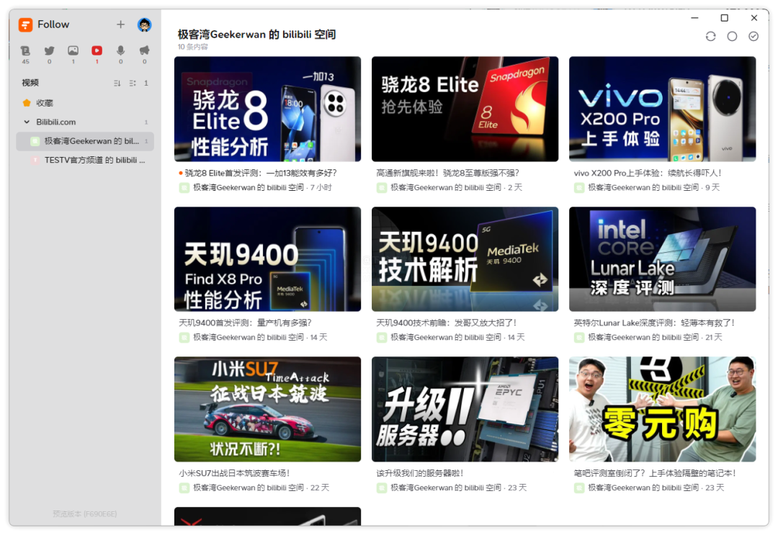The image size is (778, 535).
Task: Select the red Videos view icon
Action: (97, 50)
